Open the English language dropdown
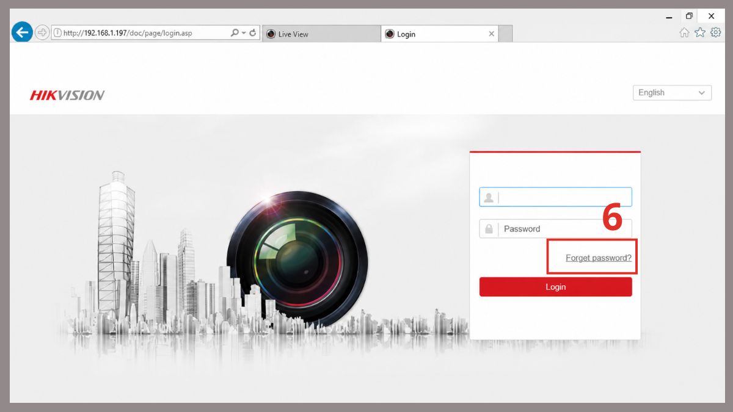This screenshot has height=412, width=733. point(672,93)
